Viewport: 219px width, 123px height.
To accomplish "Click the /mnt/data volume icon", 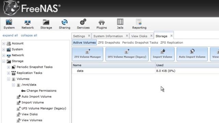I will 18,85.
